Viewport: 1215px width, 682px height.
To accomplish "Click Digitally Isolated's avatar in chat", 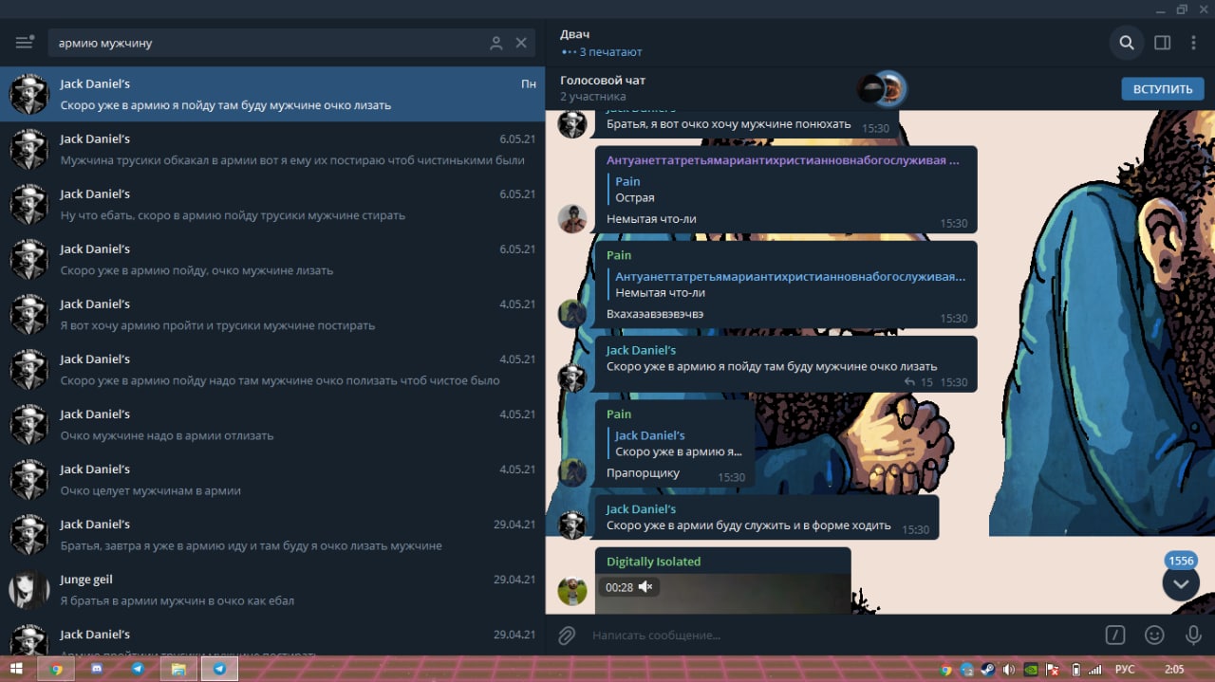I will tap(571, 591).
